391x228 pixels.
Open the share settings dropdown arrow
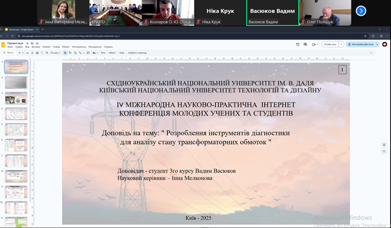(x=377, y=44)
